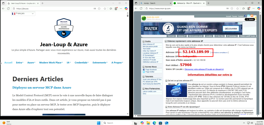264x125 pixels.
Task: Open favorites list in mon-ip window
Action: [243, 8]
